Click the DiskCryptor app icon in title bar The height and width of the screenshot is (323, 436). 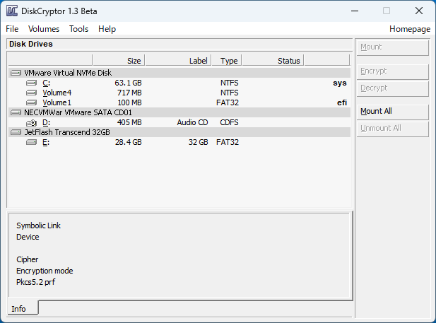12,11
